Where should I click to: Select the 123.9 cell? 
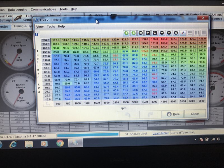155,47
